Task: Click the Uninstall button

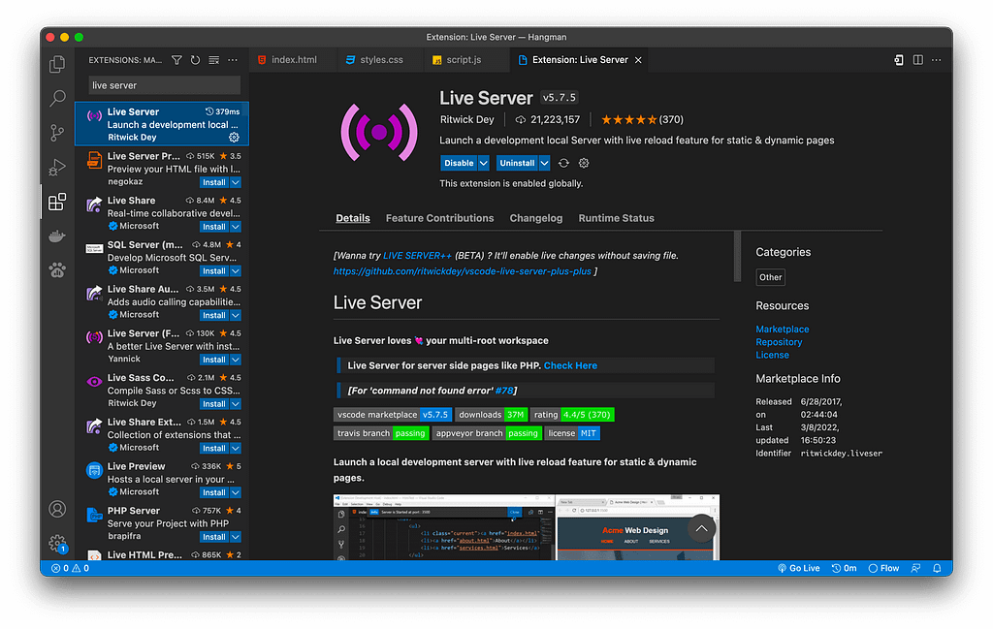Action: pyautogui.click(x=517, y=163)
